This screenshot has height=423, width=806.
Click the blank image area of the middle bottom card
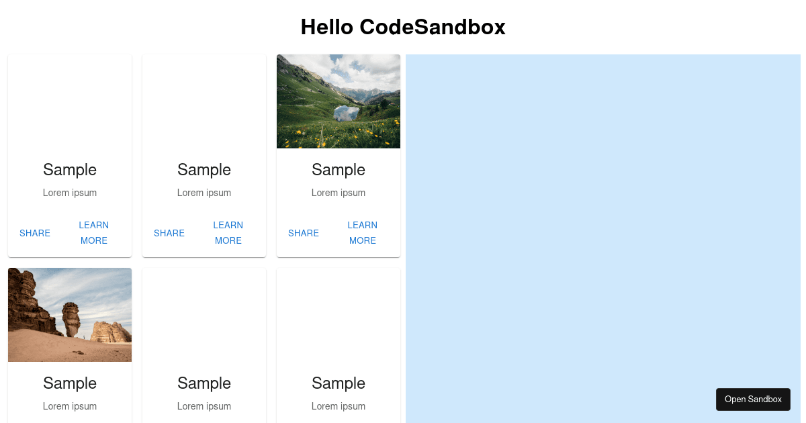coord(204,314)
